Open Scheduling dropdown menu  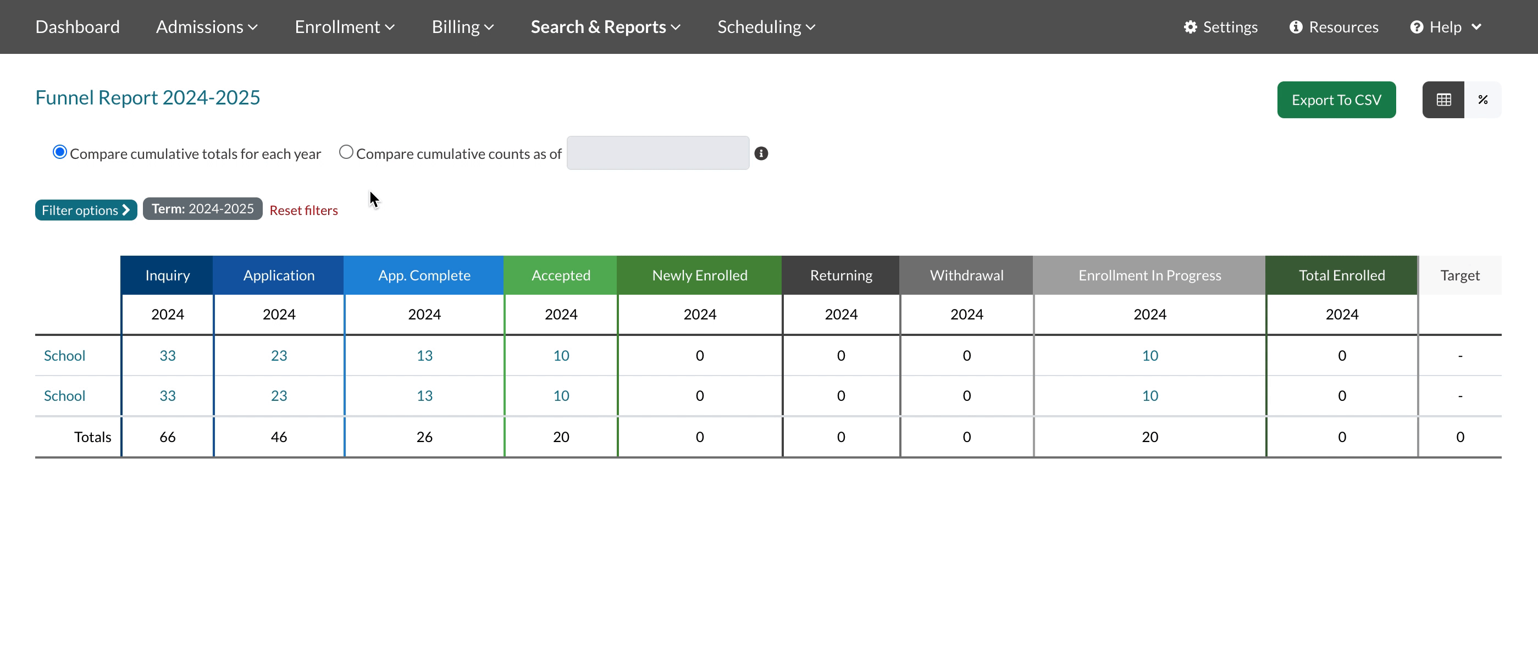click(766, 27)
